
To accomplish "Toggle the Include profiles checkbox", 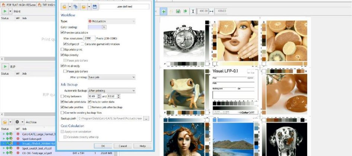I will pos(63,107).
